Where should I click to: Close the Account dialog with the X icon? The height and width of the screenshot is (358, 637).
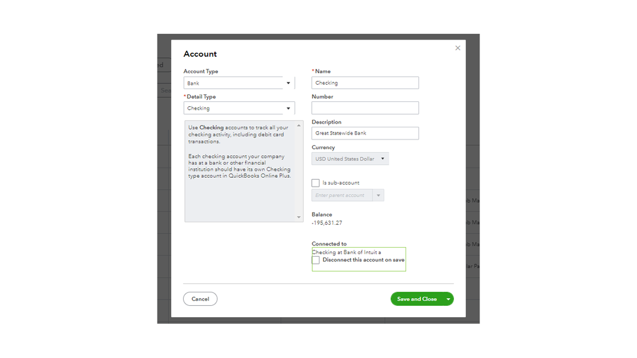pyautogui.click(x=457, y=48)
